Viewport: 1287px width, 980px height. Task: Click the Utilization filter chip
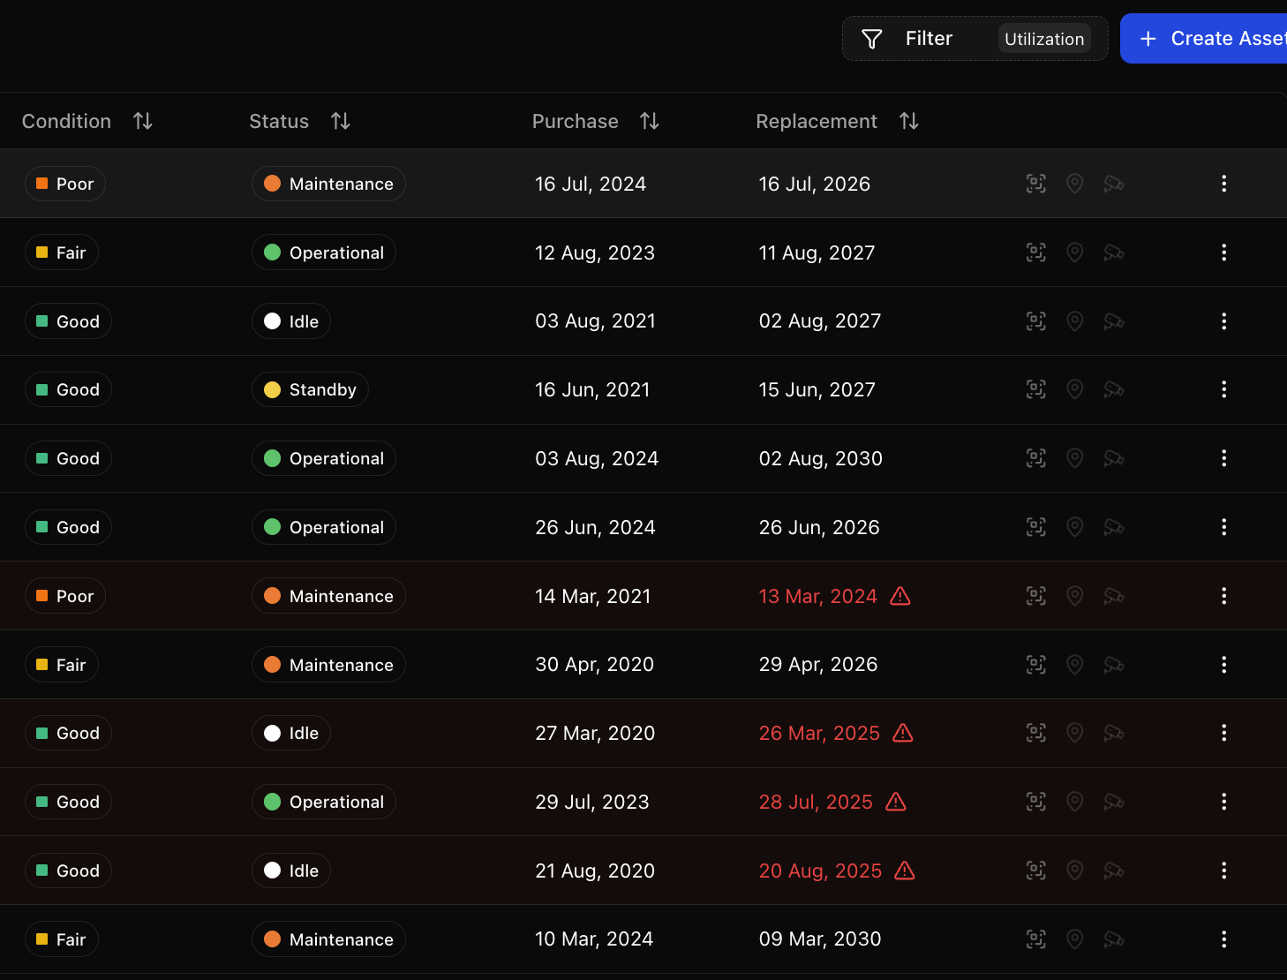pyautogui.click(x=1043, y=39)
